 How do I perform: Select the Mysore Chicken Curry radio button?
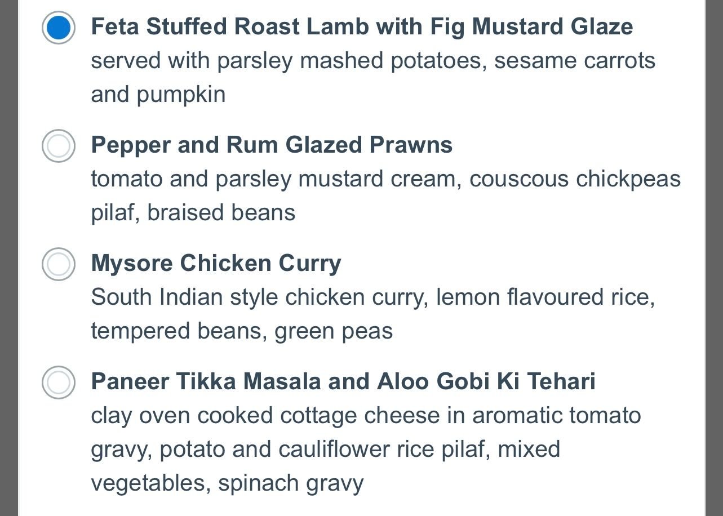pyautogui.click(x=59, y=264)
